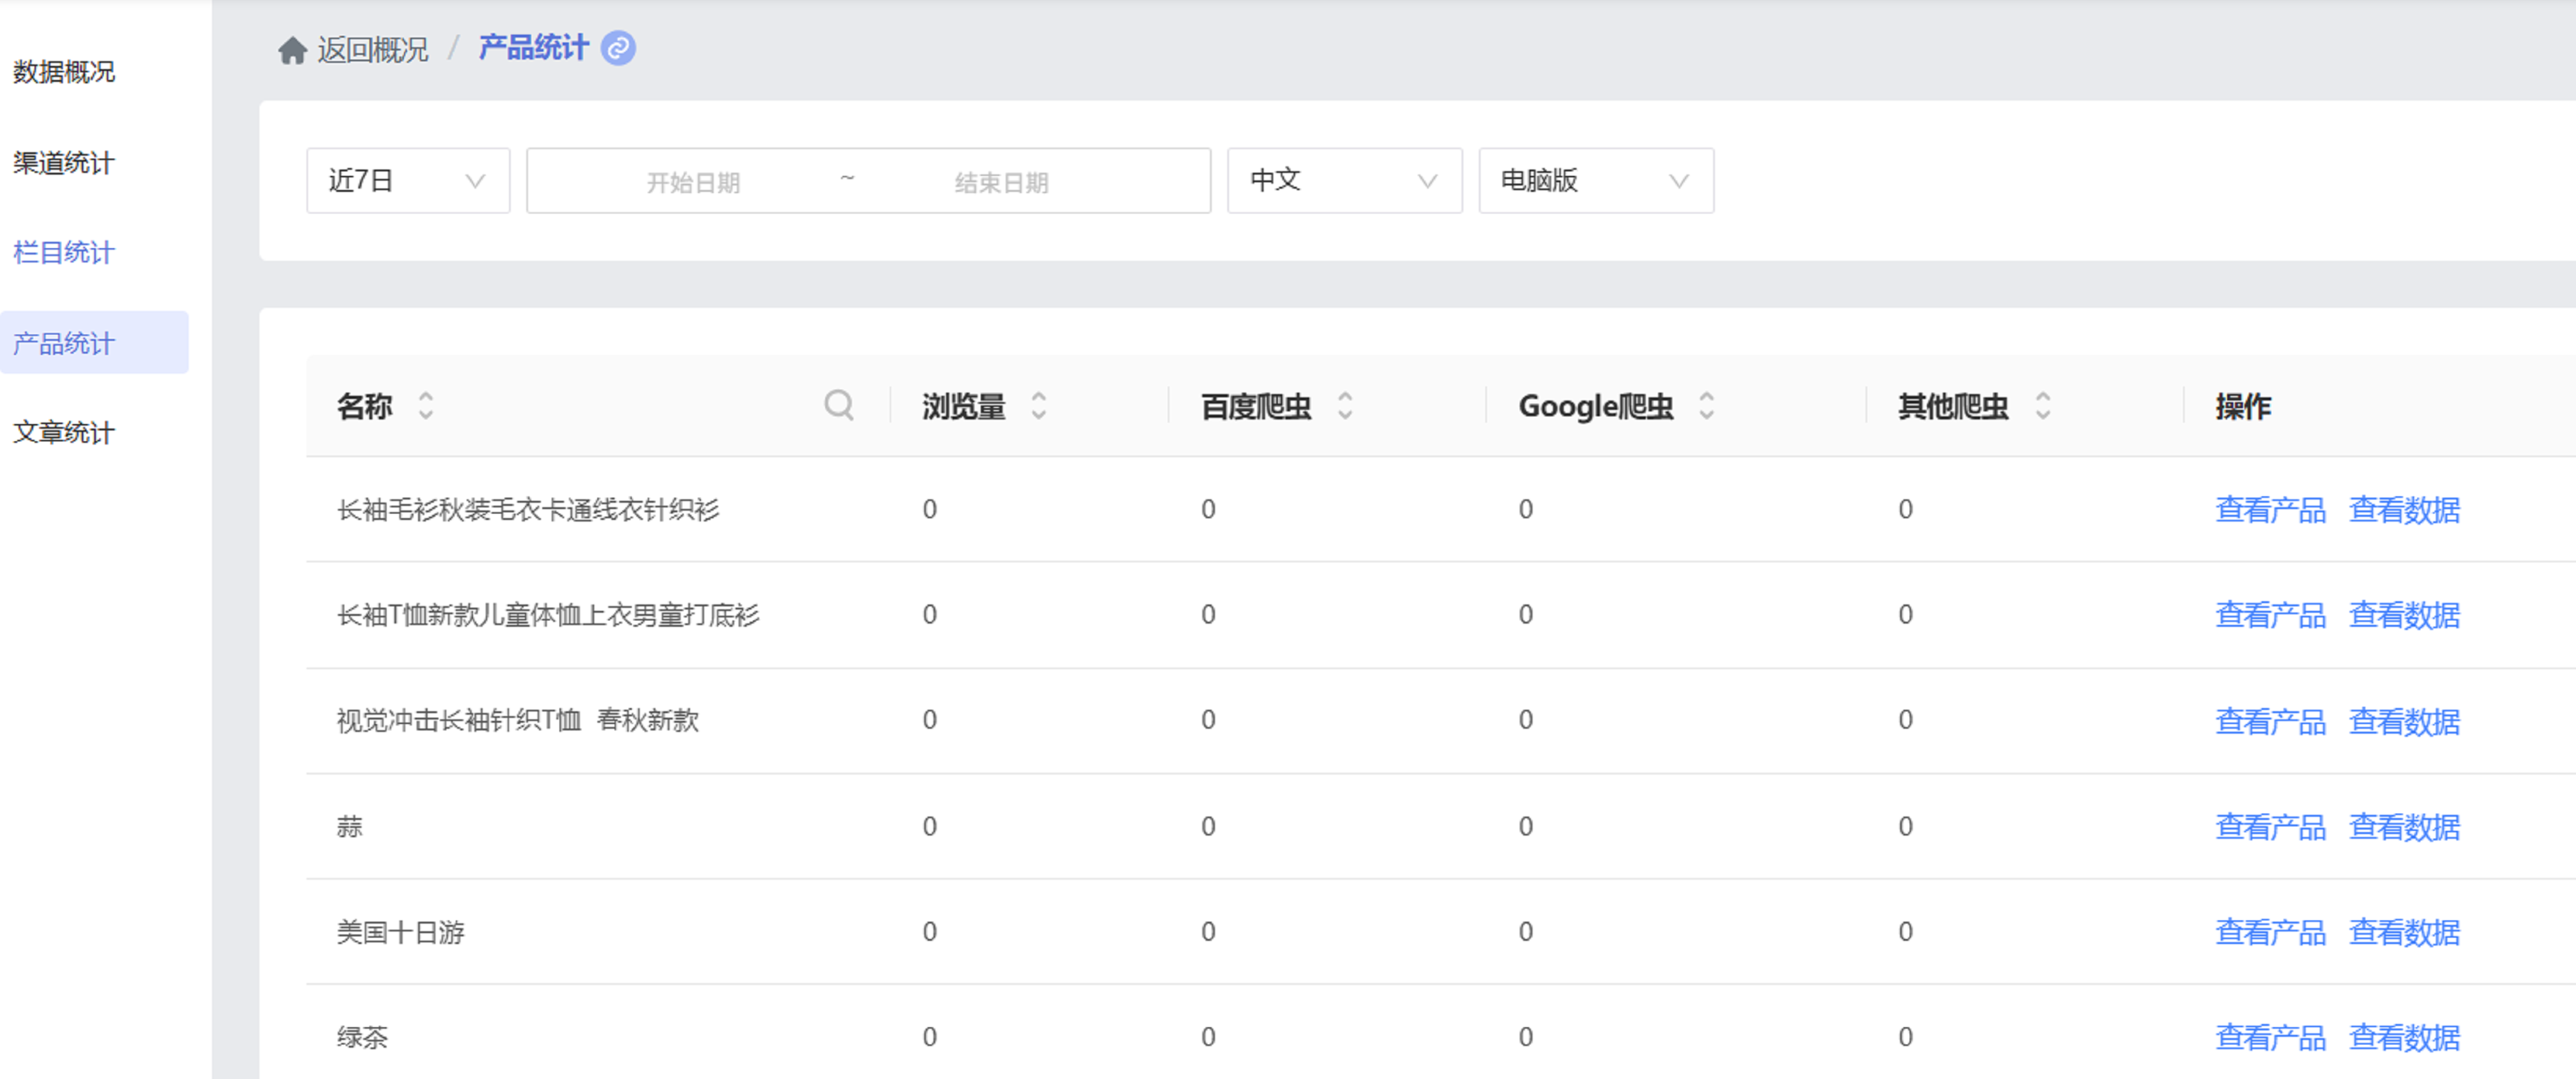Click the search icon in 名称 column

[x=838, y=406]
